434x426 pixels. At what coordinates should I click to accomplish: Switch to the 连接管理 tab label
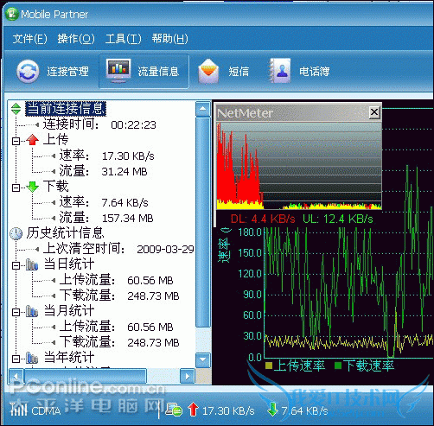pos(67,72)
